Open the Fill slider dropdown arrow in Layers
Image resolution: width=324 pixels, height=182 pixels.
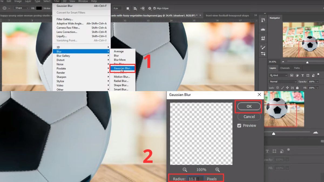318,88
